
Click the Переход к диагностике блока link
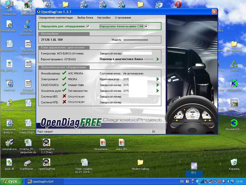[x=121, y=59]
